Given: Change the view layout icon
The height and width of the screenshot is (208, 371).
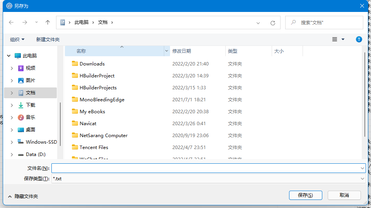Looking at the screenshot, I should coord(335,39).
